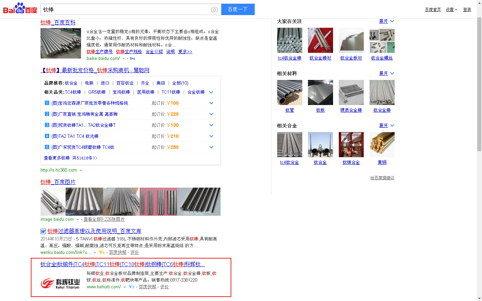Click the last dark titanium rods image

tap(199, 202)
